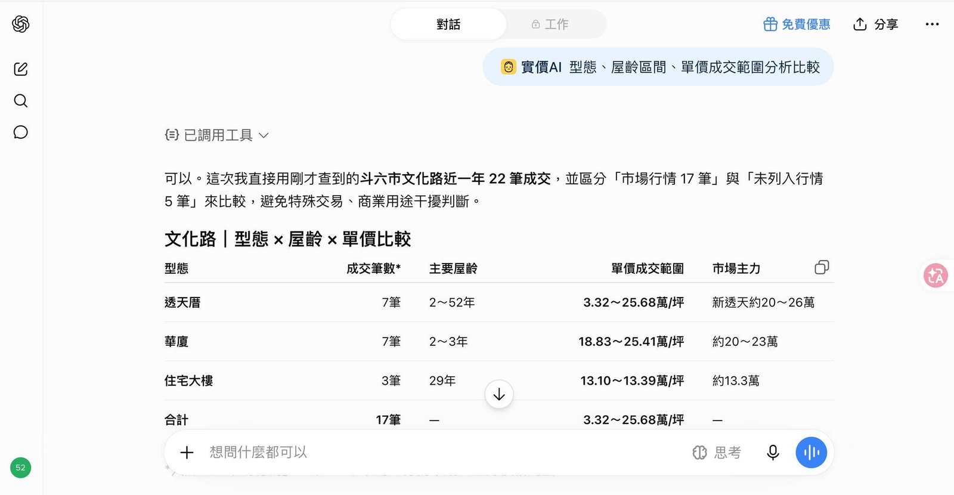Click the 約13.3萬 cell
Image resolution: width=954 pixels, height=495 pixels.
pyautogui.click(x=736, y=380)
